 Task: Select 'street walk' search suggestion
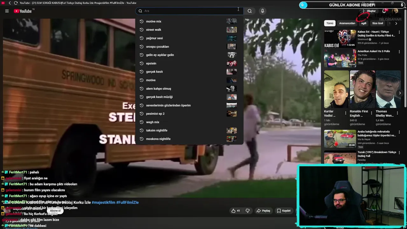(x=189, y=30)
